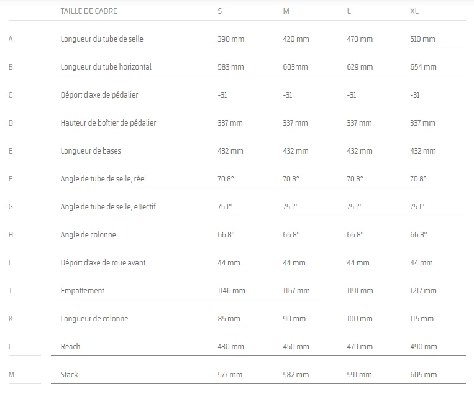The width and height of the screenshot is (474, 399).
Task: Click the Stack row label
Action: (70, 375)
